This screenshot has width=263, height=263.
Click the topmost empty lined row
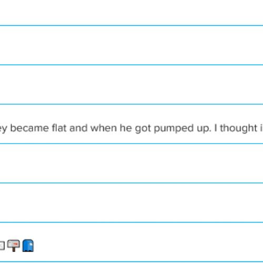click(x=131, y=13)
